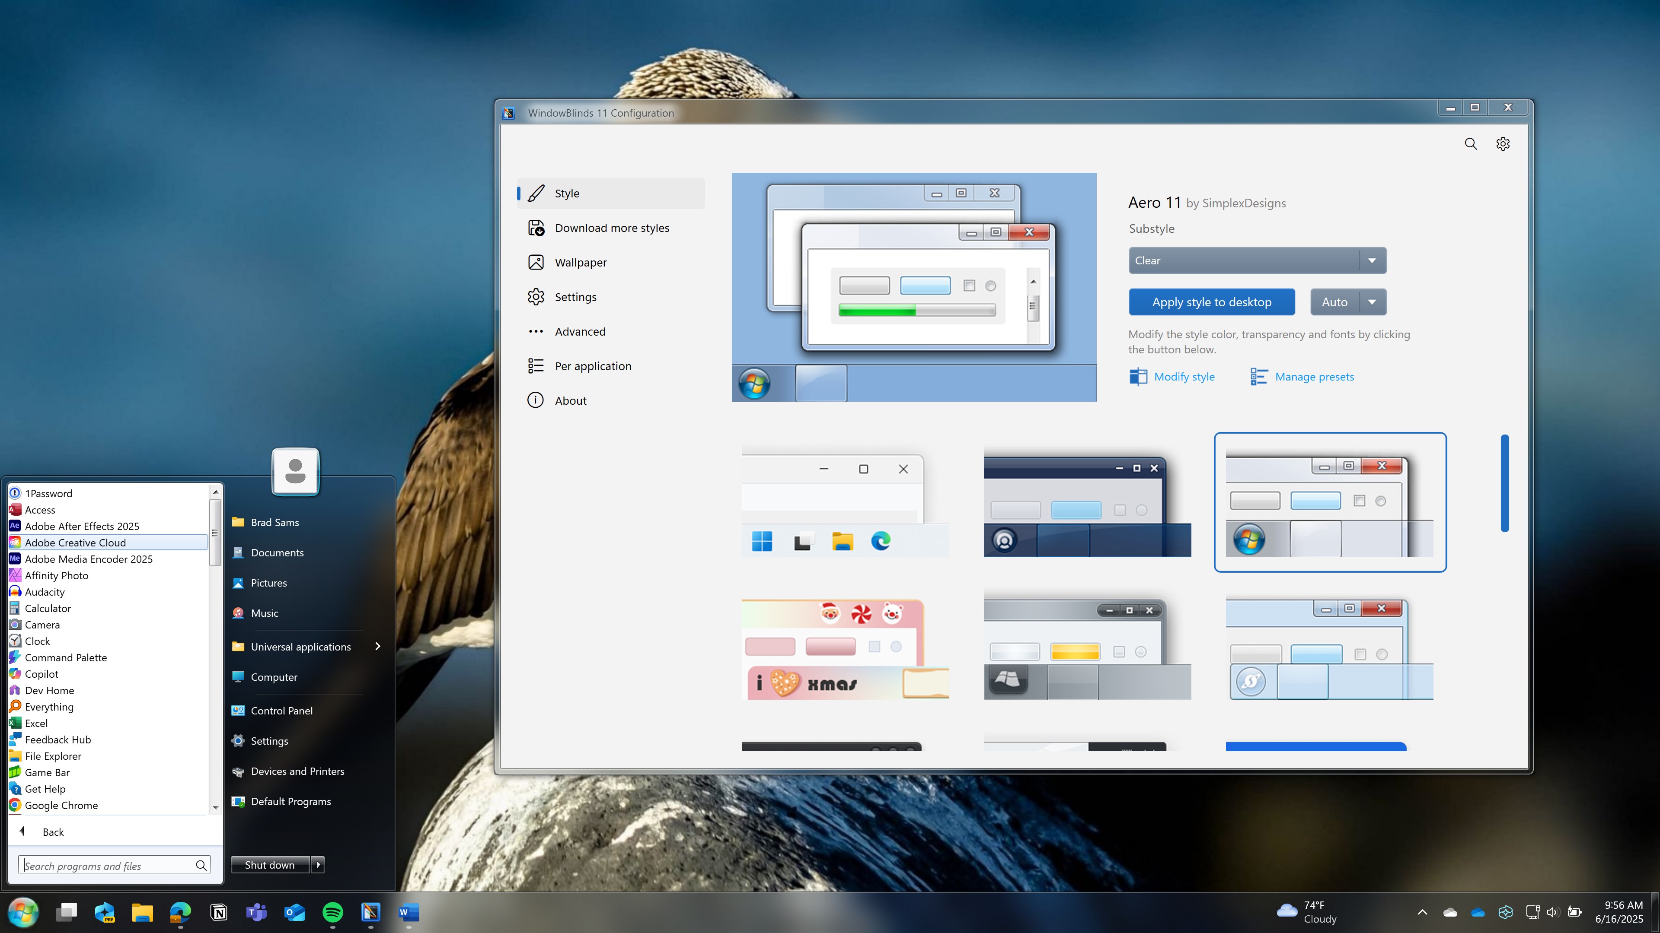Show hidden system tray icons chevron
Screen dimensions: 1660x933
click(1422, 912)
